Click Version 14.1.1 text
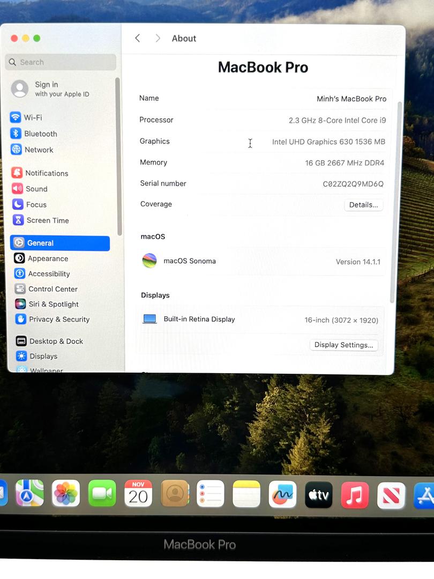434x579 pixels. pyautogui.click(x=358, y=262)
